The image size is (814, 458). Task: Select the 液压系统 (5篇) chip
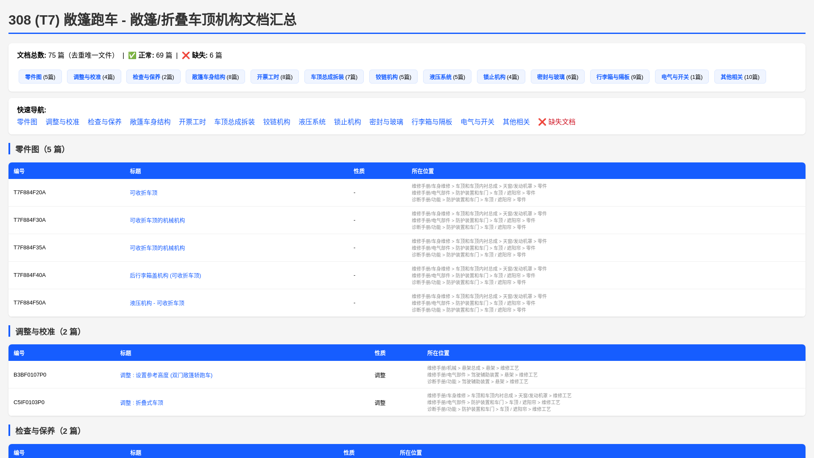447,77
